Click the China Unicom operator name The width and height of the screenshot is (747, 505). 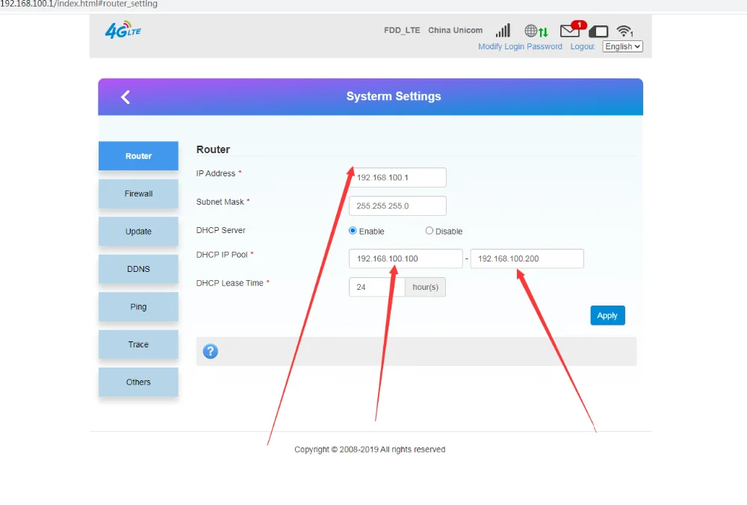tap(455, 30)
